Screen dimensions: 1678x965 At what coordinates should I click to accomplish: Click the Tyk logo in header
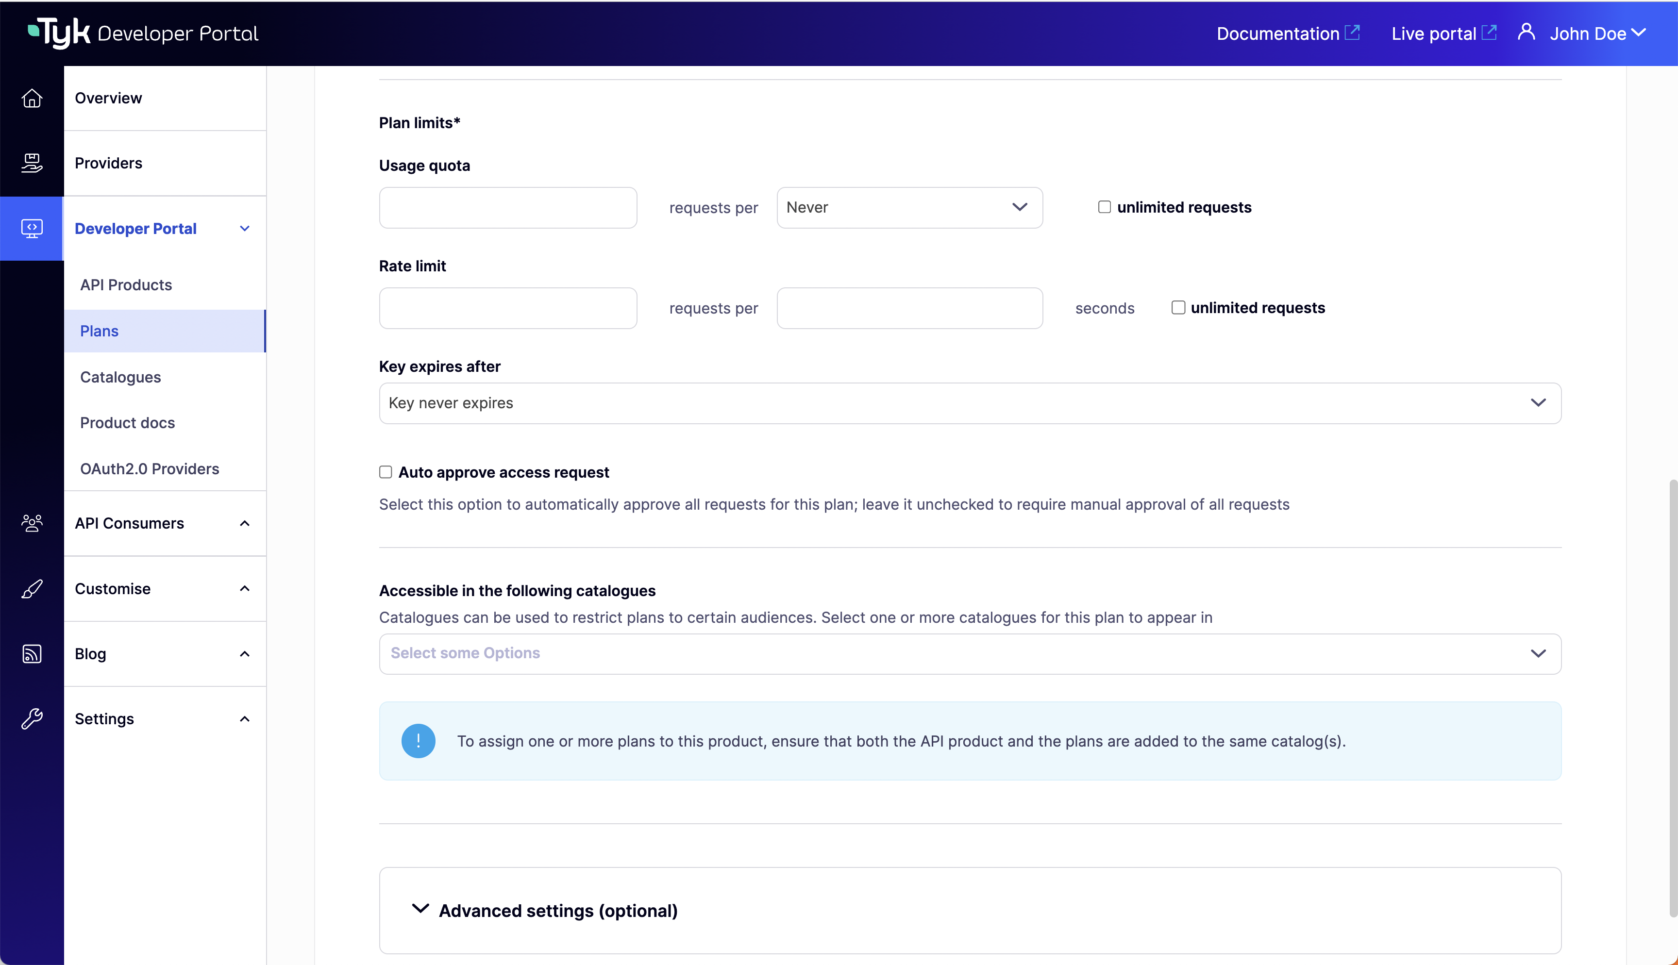click(60, 33)
